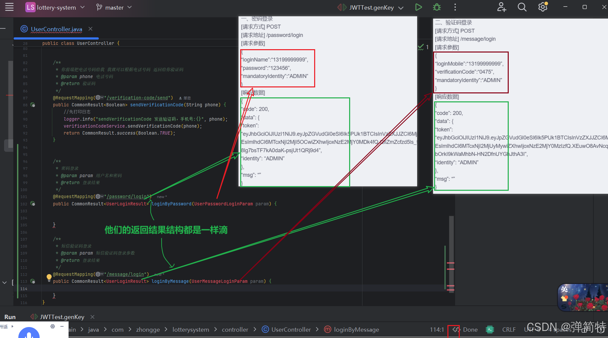The height and width of the screenshot is (338, 608).
Task: Click the blue microphone voice button
Action: tap(29, 332)
